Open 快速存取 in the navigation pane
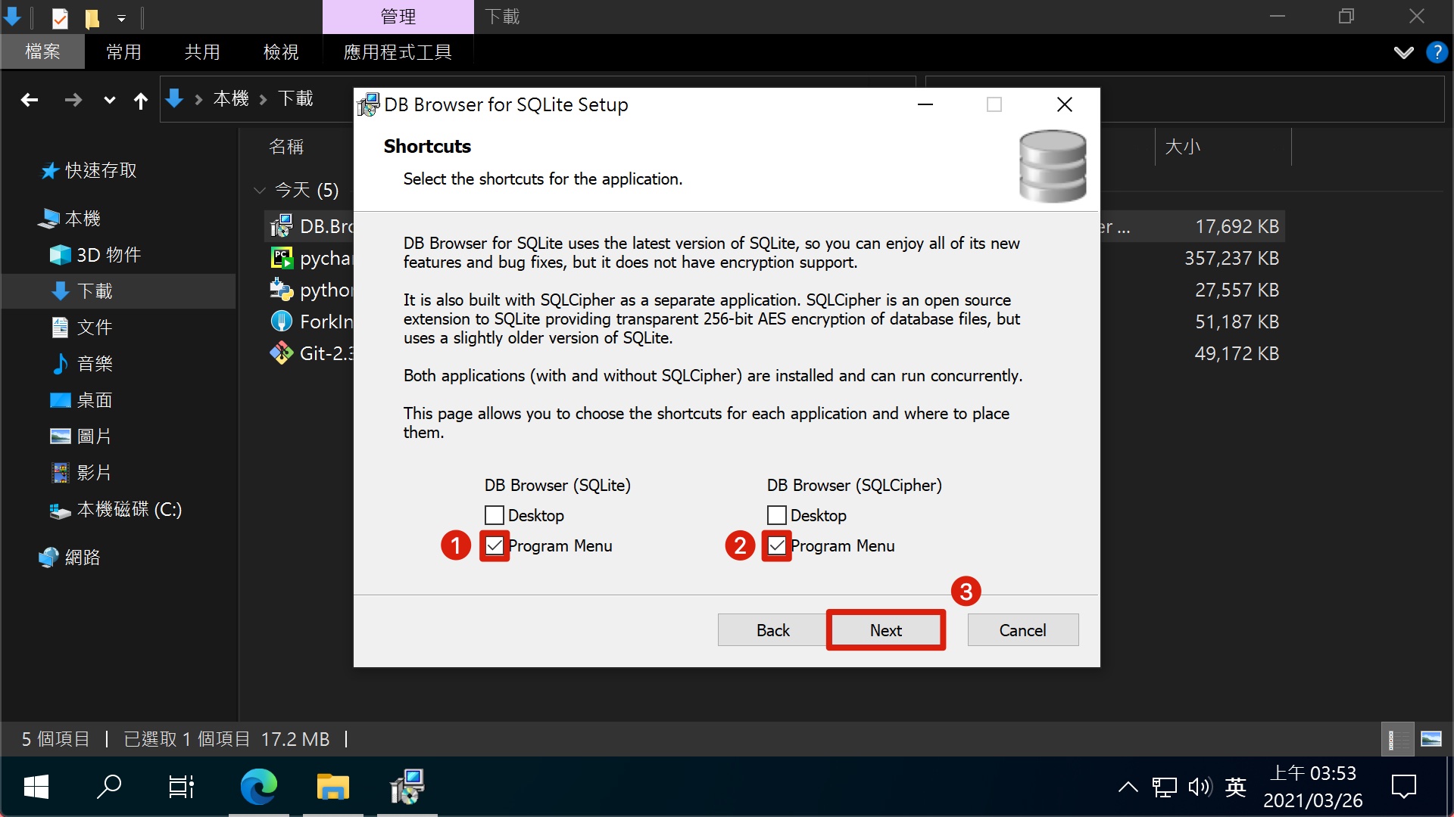The image size is (1454, 817). pyautogui.click(x=89, y=170)
